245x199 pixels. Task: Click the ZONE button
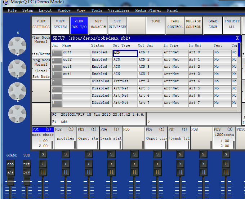point(156,25)
